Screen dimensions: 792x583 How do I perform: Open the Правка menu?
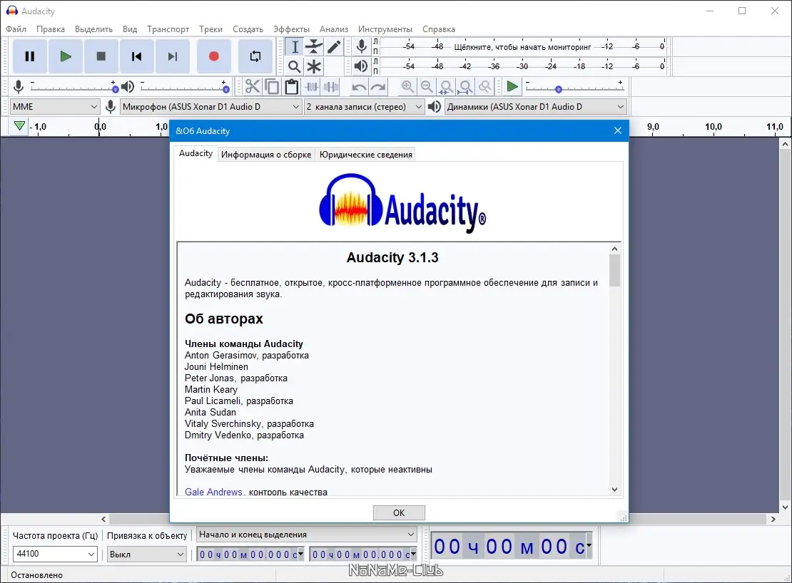(x=51, y=29)
